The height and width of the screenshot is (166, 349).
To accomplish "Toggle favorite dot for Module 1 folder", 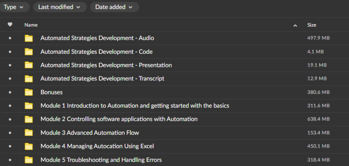I will pos(10,106).
